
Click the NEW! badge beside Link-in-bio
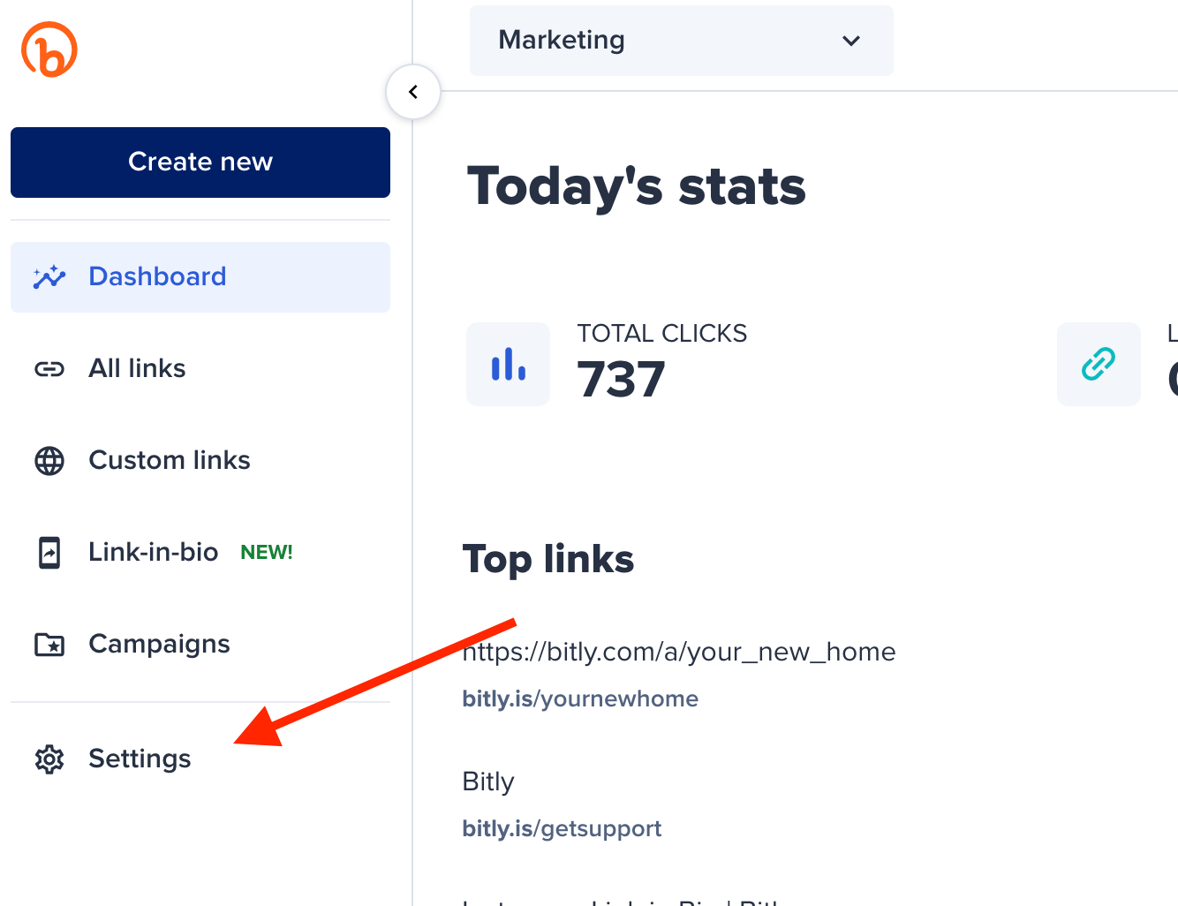(267, 553)
